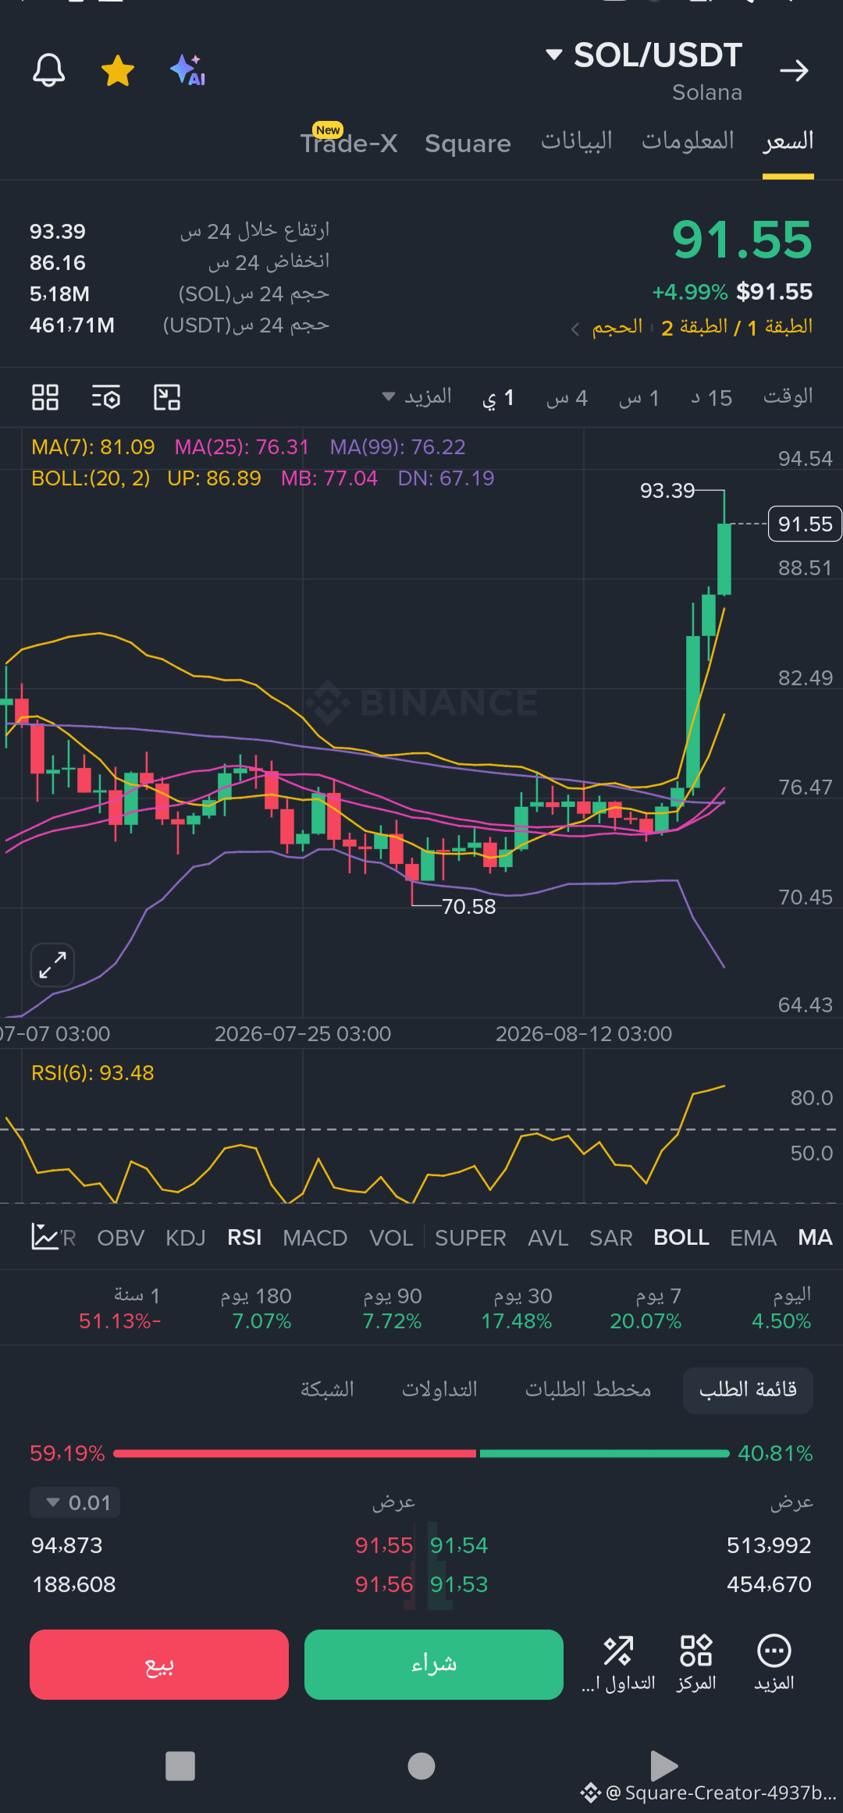Open the المعلومات tab
843x1813 pixels.
(688, 140)
